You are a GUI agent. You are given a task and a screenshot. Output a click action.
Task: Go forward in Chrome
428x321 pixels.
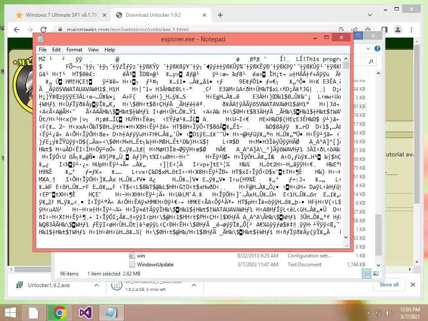[30, 30]
